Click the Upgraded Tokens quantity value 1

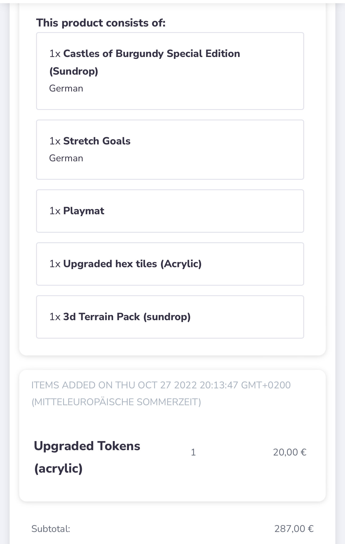[x=193, y=452]
